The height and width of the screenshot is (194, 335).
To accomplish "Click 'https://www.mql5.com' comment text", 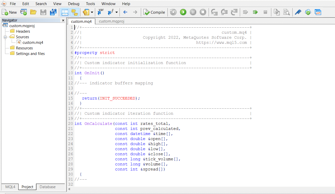I will pos(222,43).
